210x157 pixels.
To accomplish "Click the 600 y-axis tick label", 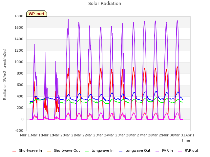I will [x=20, y=85].
